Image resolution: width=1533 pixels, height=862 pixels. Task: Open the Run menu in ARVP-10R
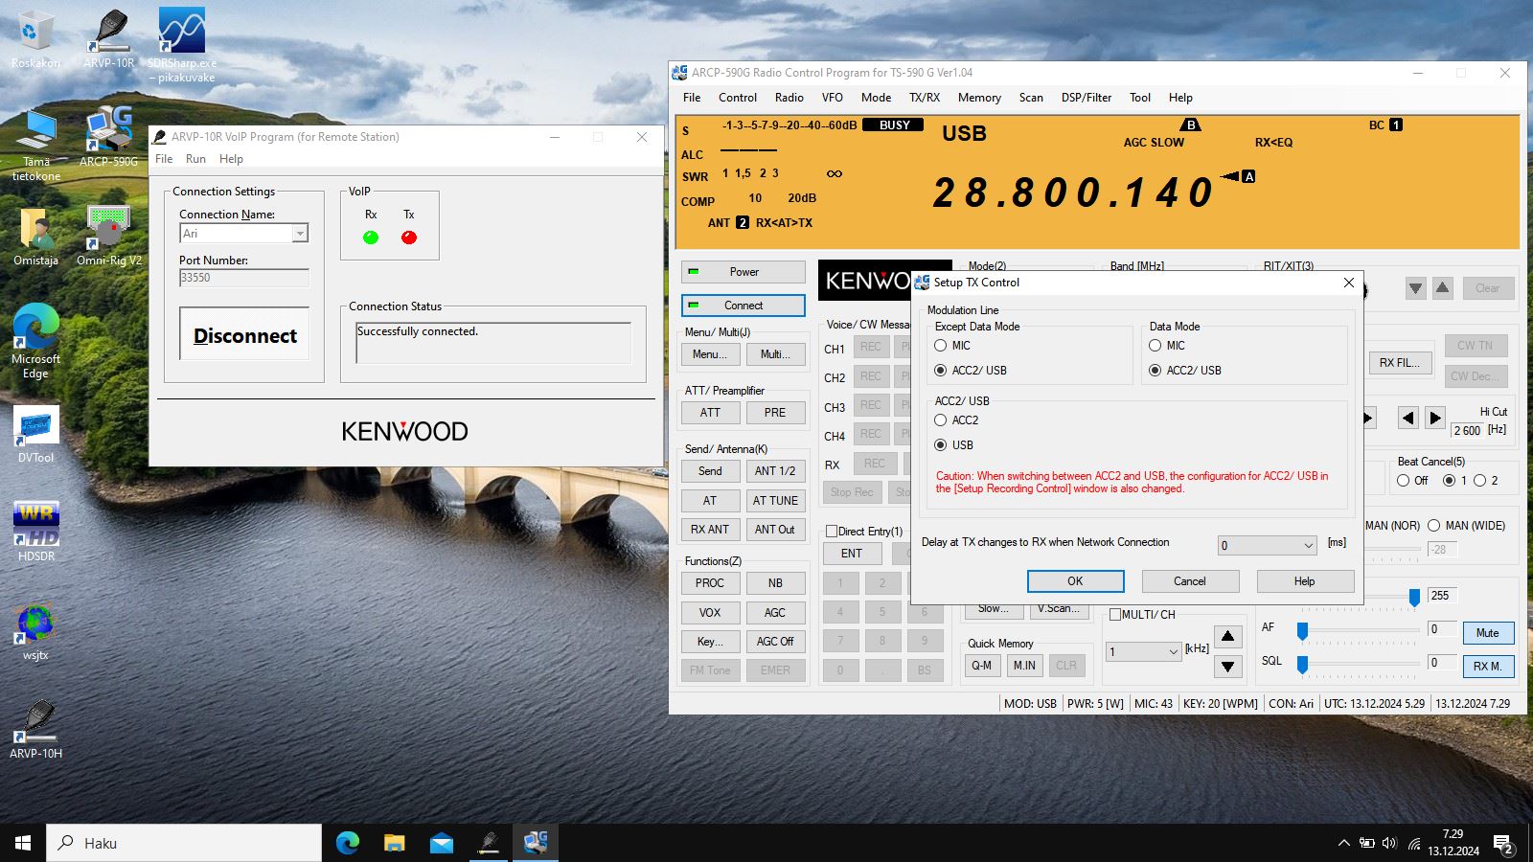(x=195, y=159)
